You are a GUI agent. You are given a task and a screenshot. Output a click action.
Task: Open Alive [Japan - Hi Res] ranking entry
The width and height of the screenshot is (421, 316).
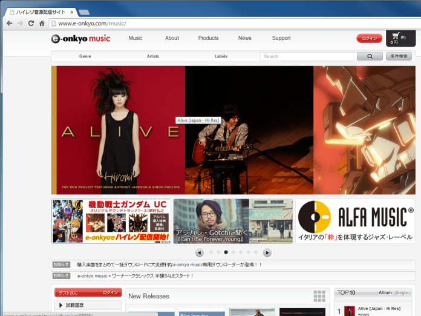(x=379, y=309)
